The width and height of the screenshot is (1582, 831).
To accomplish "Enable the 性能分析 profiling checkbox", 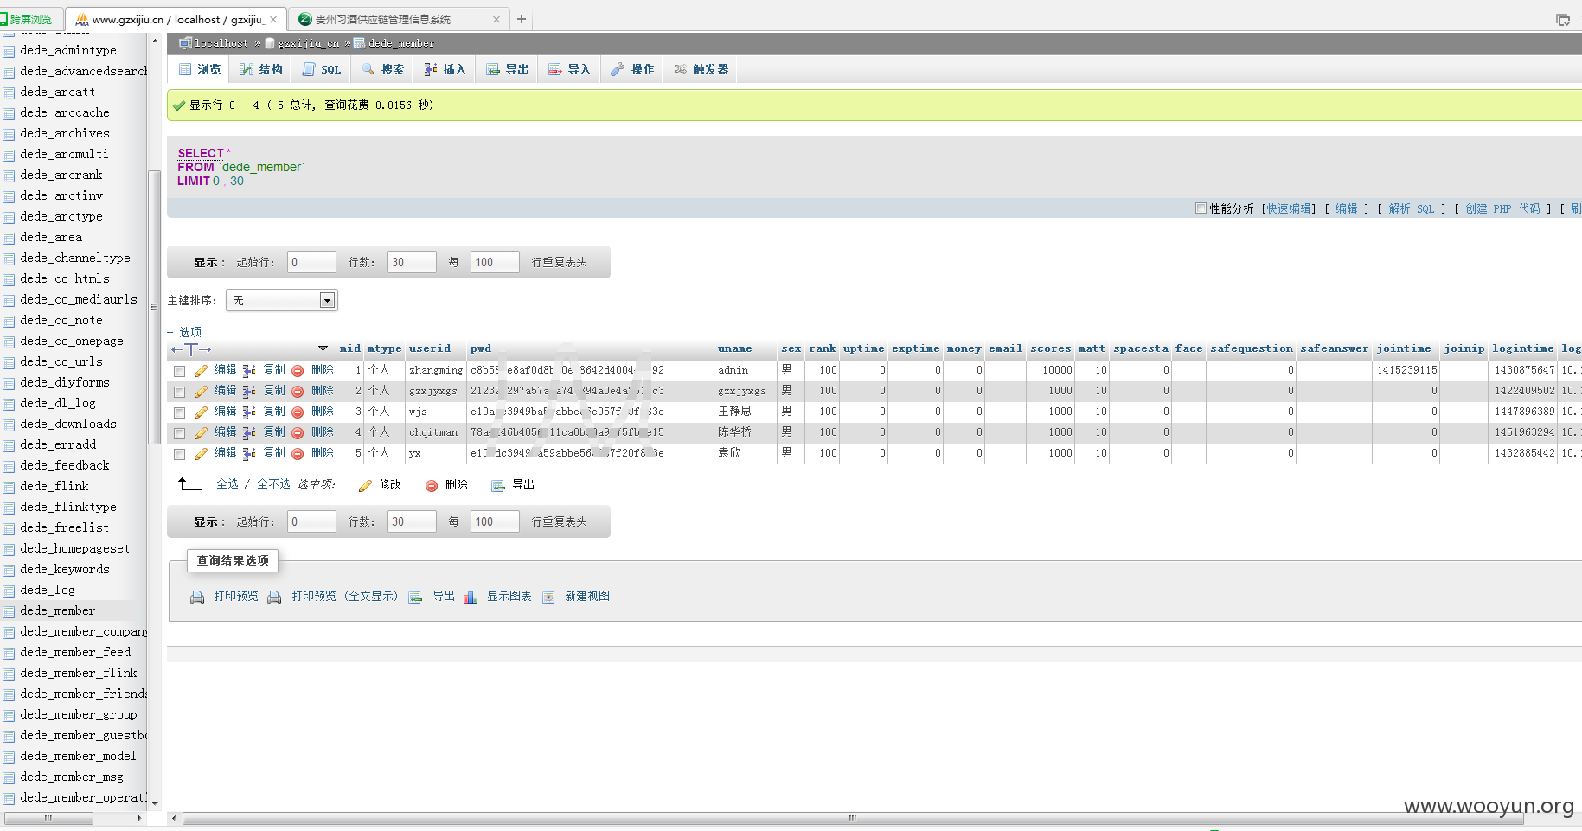I will pyautogui.click(x=1201, y=208).
